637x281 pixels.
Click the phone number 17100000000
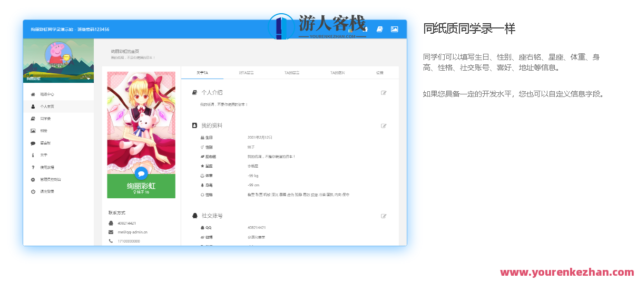pos(129,241)
